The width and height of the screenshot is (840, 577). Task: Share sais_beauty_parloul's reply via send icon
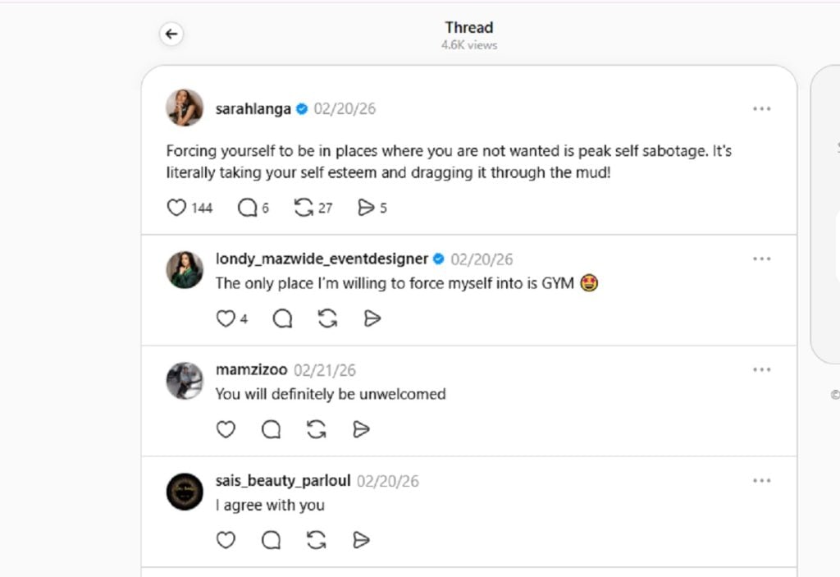[360, 540]
